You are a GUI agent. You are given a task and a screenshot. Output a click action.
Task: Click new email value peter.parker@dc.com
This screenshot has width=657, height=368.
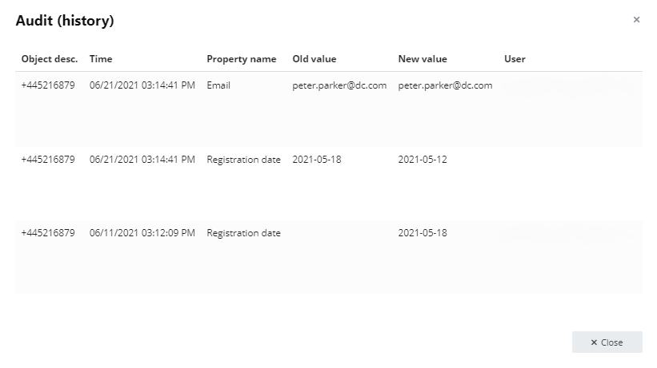click(x=445, y=85)
